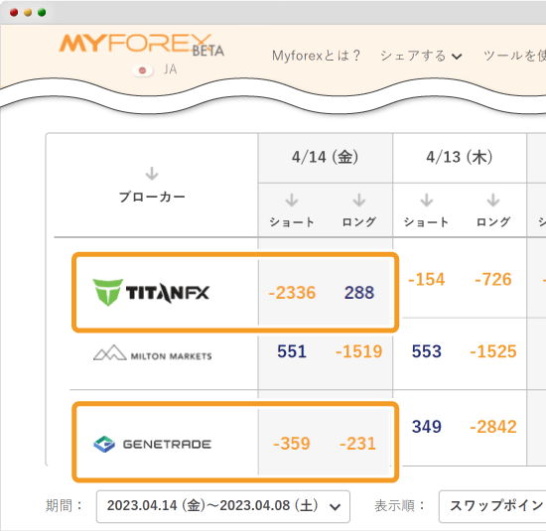Select Milton Markets 4/13 long value -1525

(493, 351)
